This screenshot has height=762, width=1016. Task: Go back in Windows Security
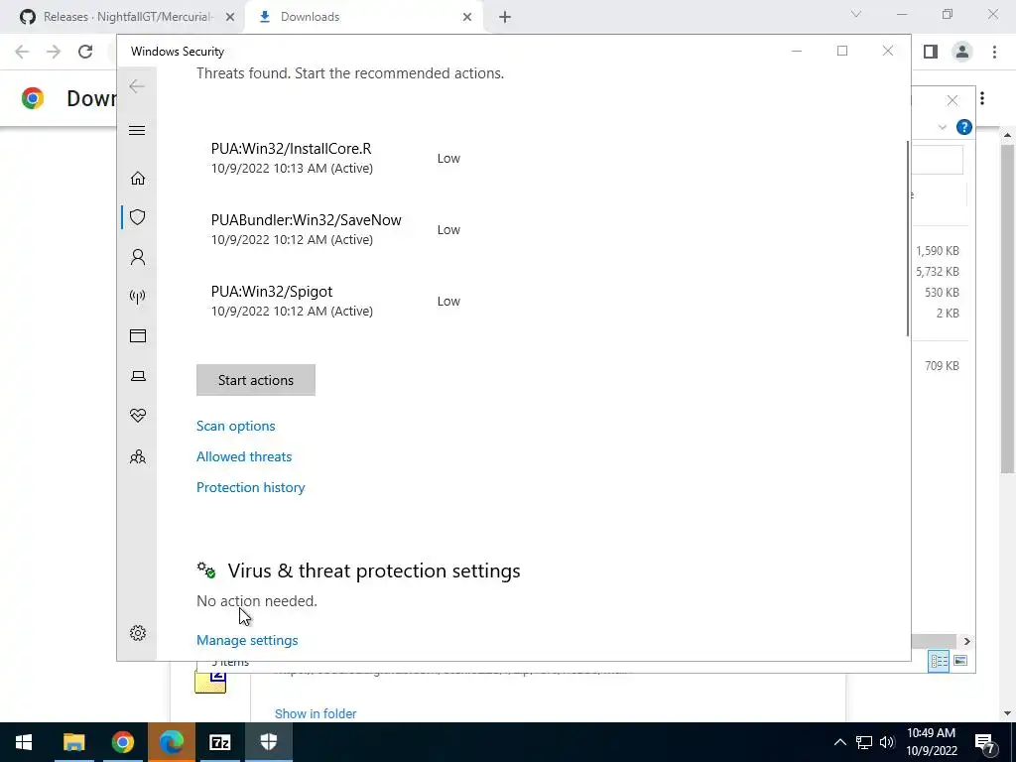137,86
